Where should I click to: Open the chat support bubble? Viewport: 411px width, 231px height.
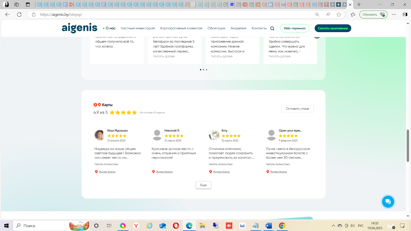click(x=388, y=201)
